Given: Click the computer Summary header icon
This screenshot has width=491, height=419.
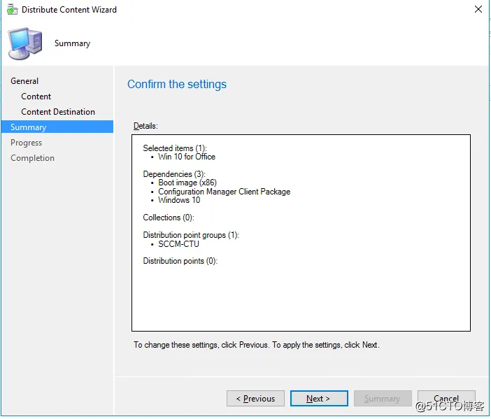Looking at the screenshot, I should pyautogui.click(x=25, y=43).
